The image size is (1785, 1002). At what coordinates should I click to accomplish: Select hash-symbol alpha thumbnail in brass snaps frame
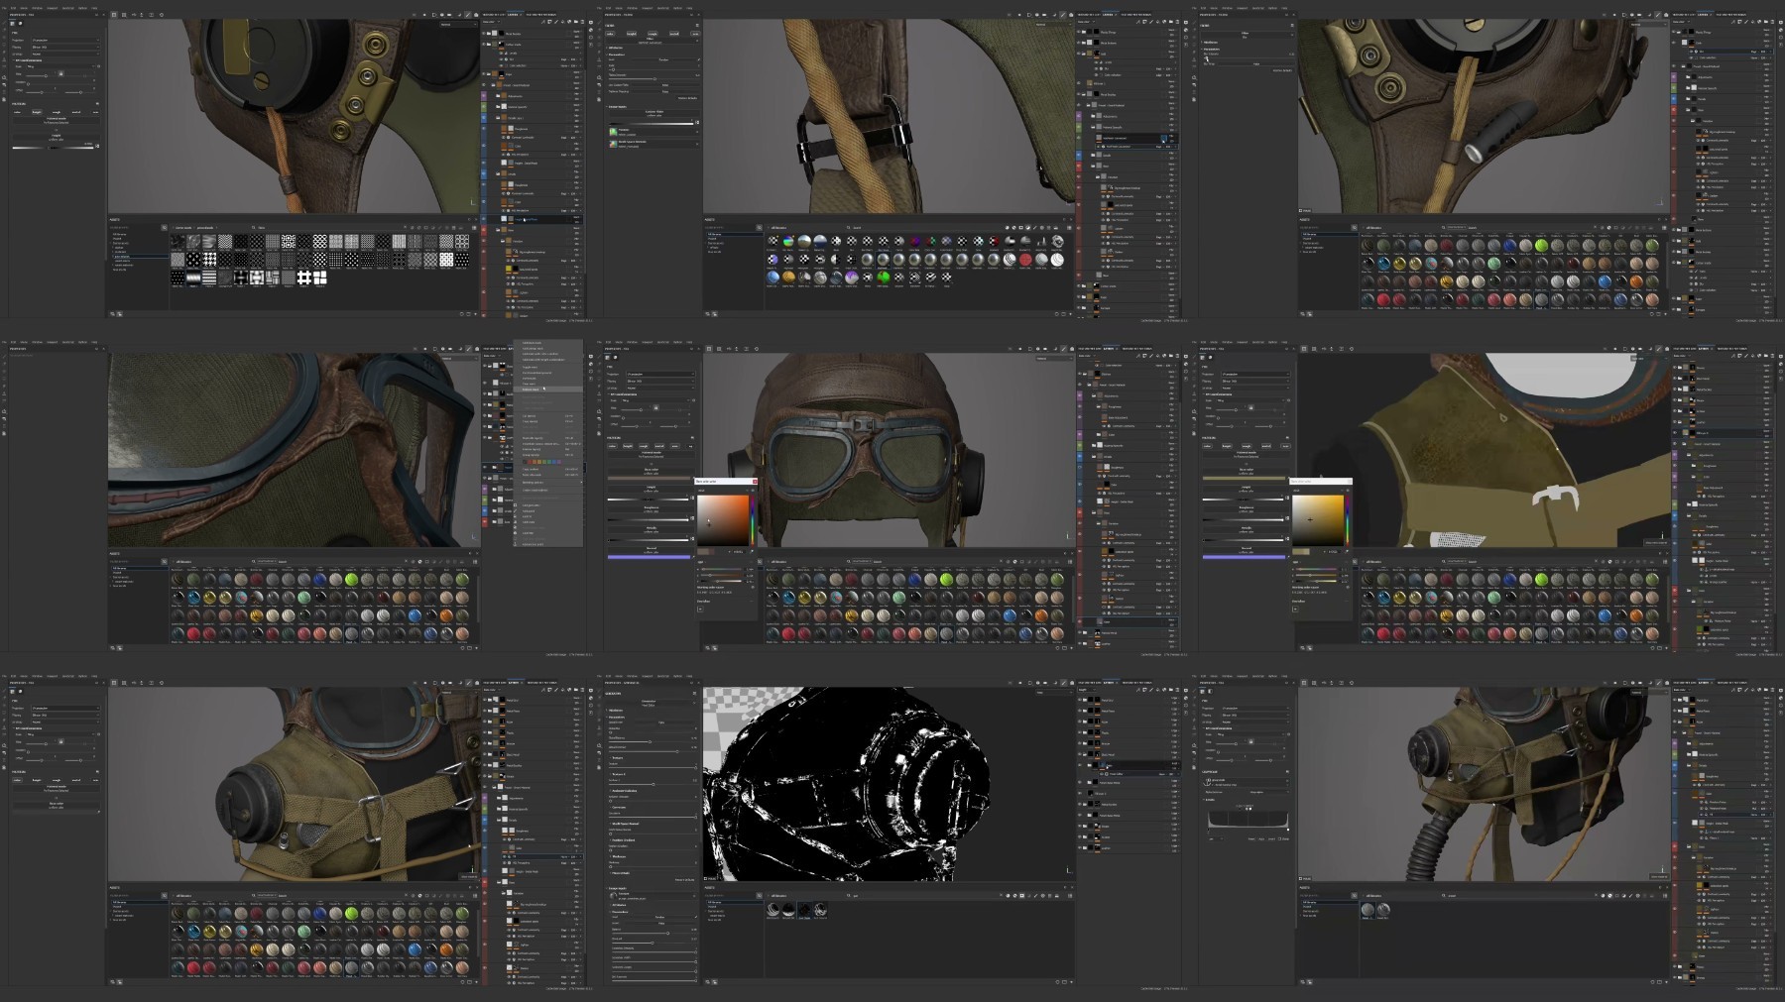(x=303, y=278)
